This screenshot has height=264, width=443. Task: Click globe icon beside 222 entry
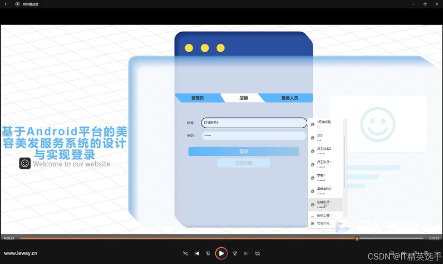coord(312,138)
